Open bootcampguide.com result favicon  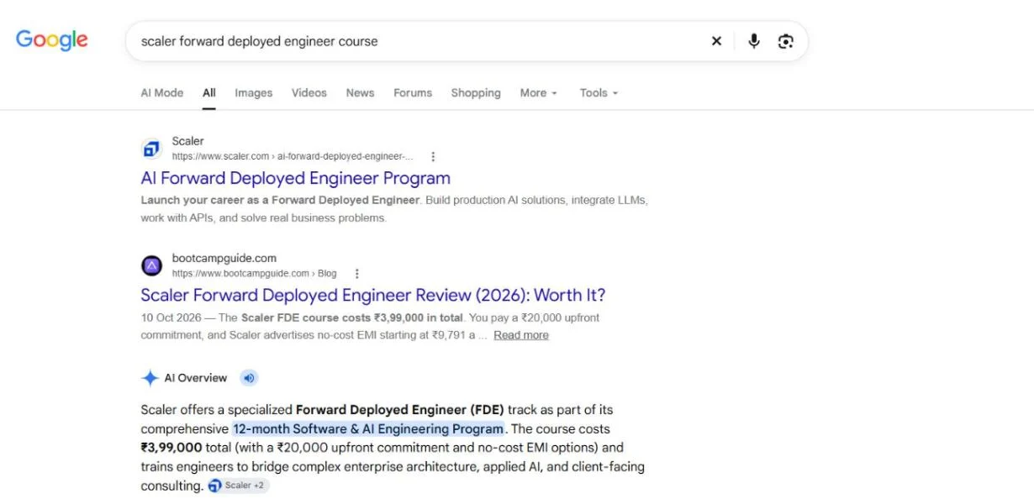(x=151, y=265)
